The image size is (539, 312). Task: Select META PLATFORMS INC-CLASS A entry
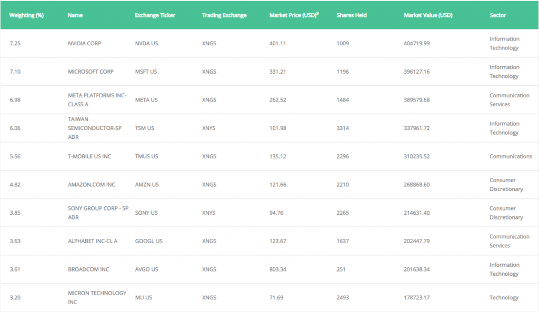tap(97, 99)
